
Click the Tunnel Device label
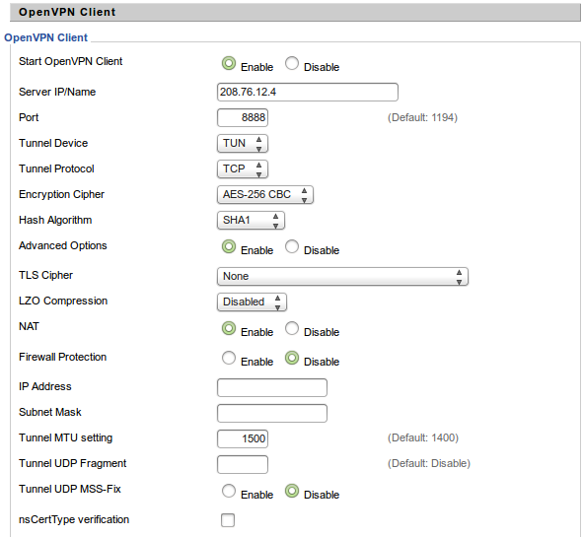click(x=53, y=143)
